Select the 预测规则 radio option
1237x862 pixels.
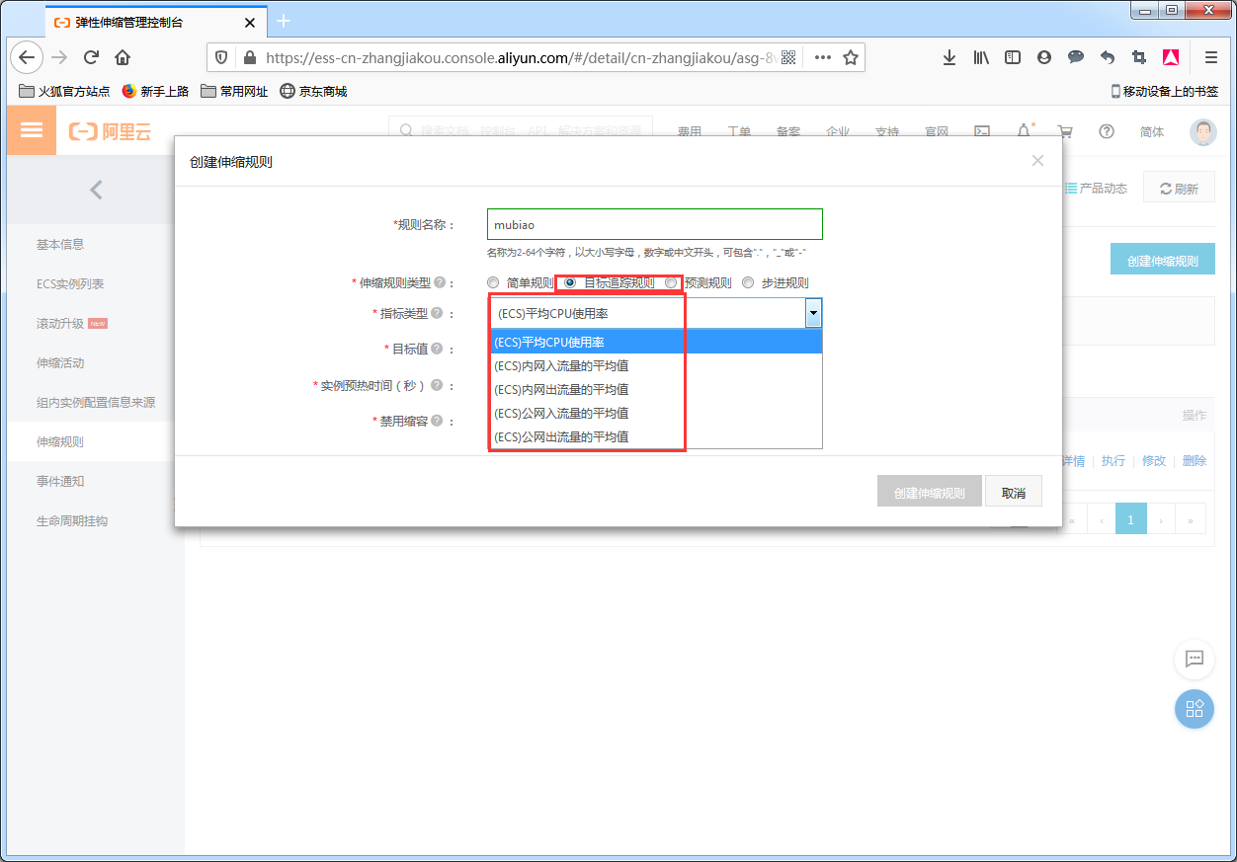point(672,282)
